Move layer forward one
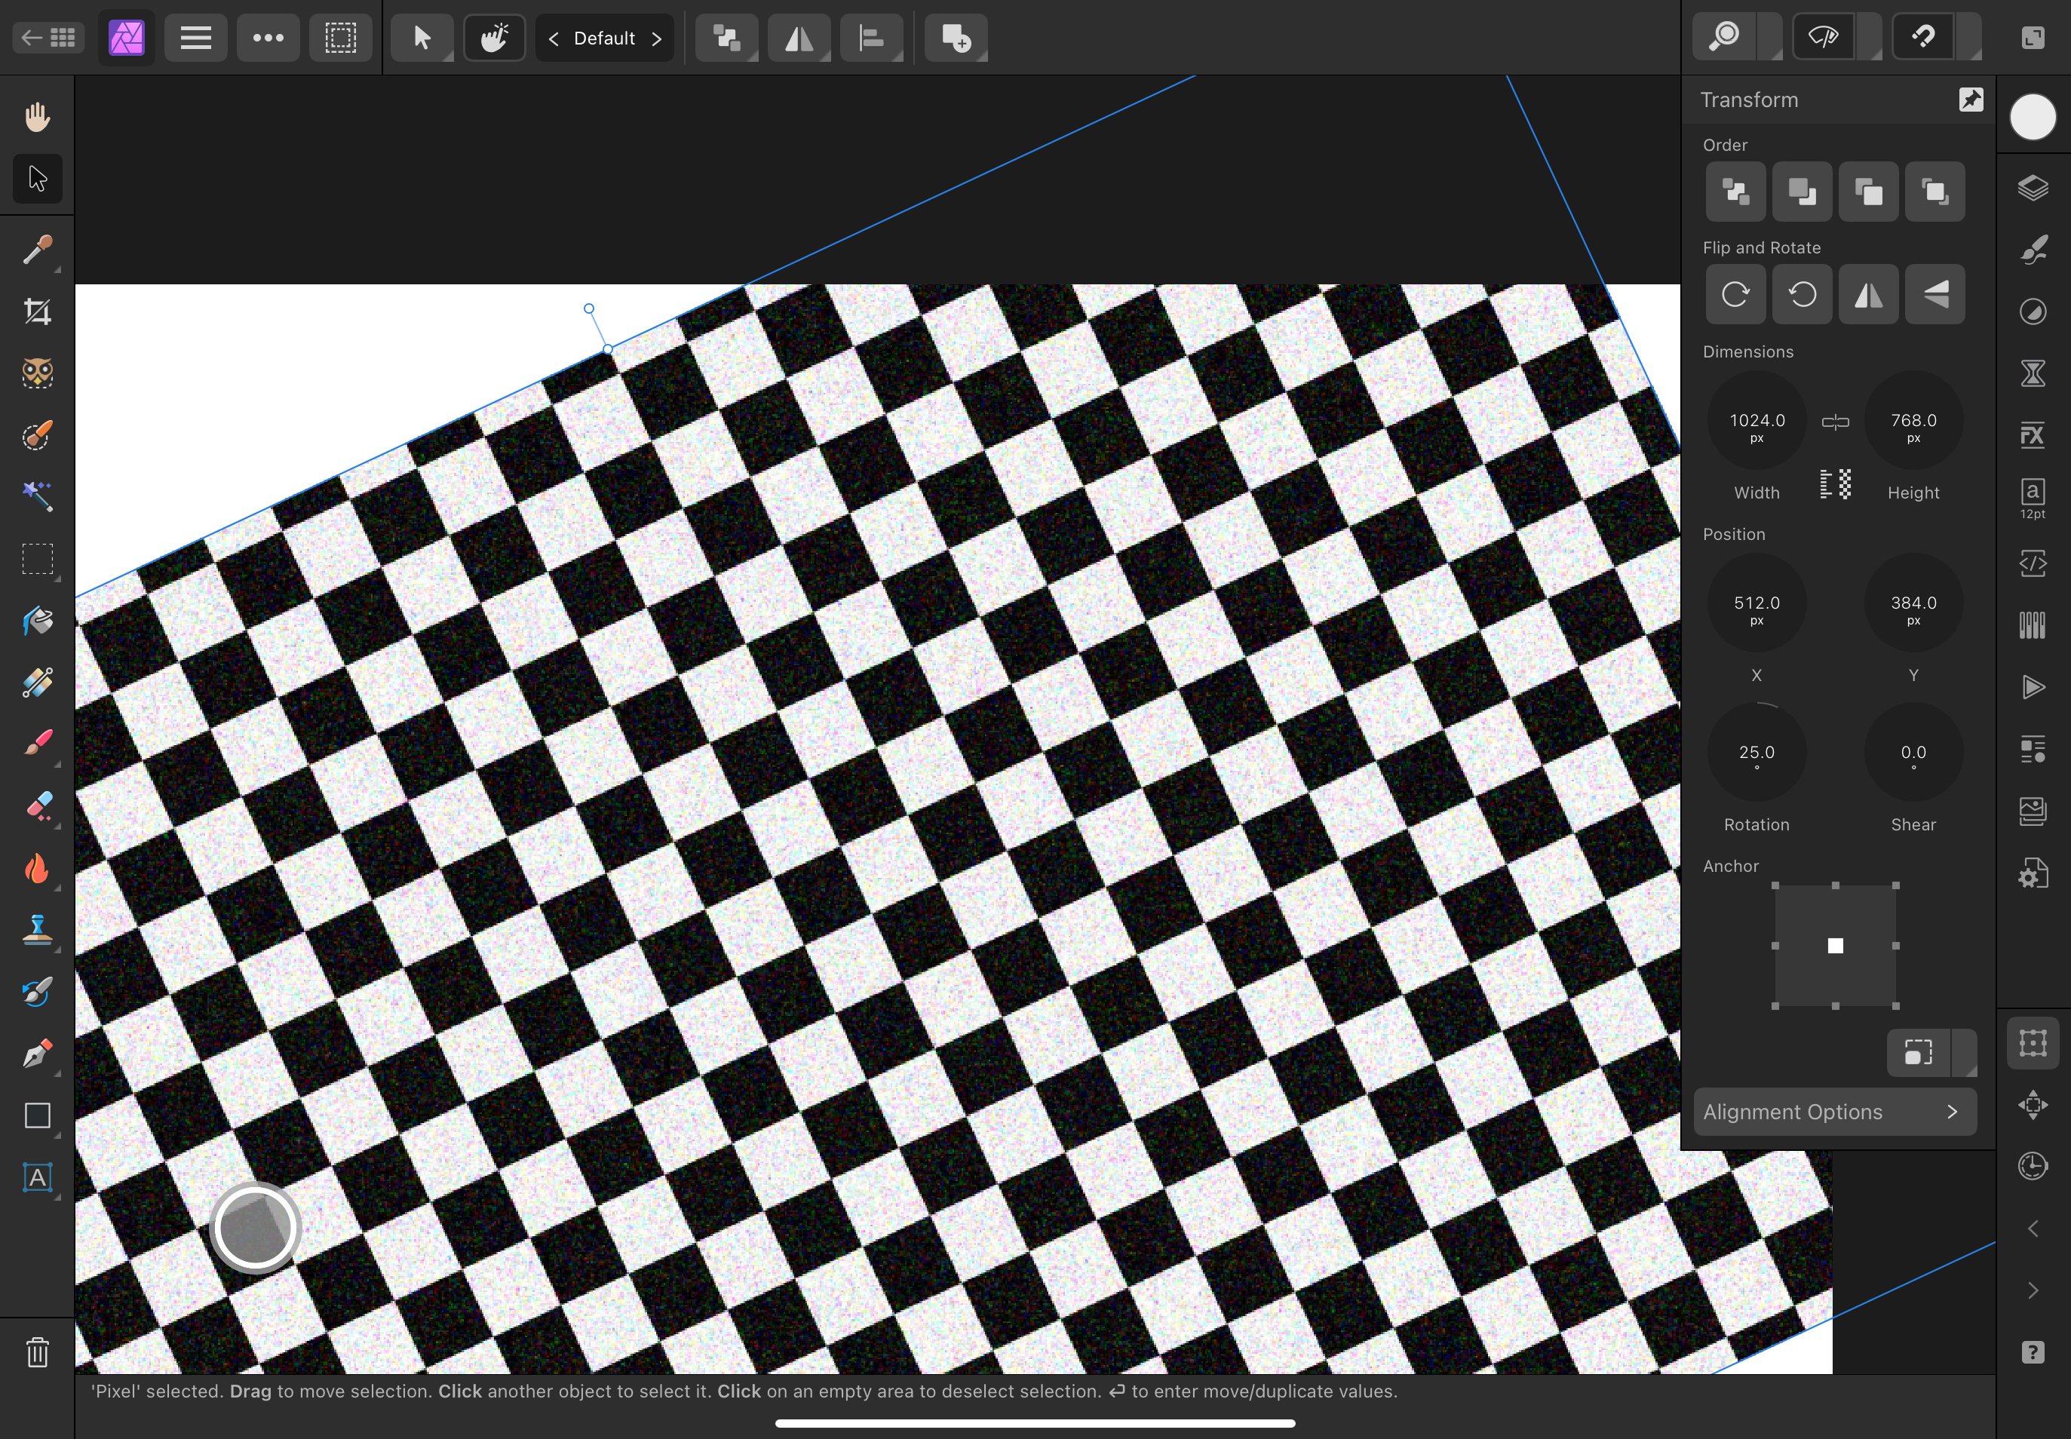 coord(1868,191)
